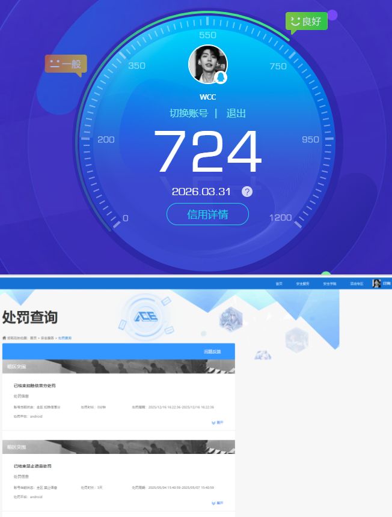
Task: Click the 950 gauge scale label
Action: click(310, 139)
